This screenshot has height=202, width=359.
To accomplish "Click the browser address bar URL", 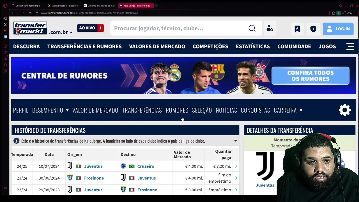I will [x=89, y=13].
